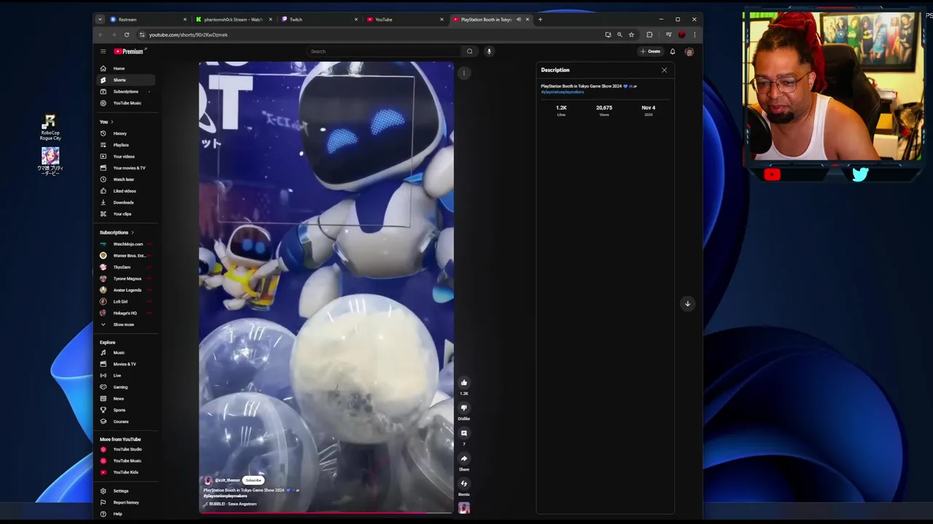This screenshot has height=524, width=933.
Task: Select Shorts in the sidebar
Action: click(x=125, y=80)
